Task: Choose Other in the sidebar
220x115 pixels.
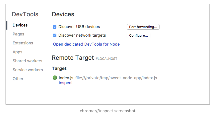Action: [18, 79]
